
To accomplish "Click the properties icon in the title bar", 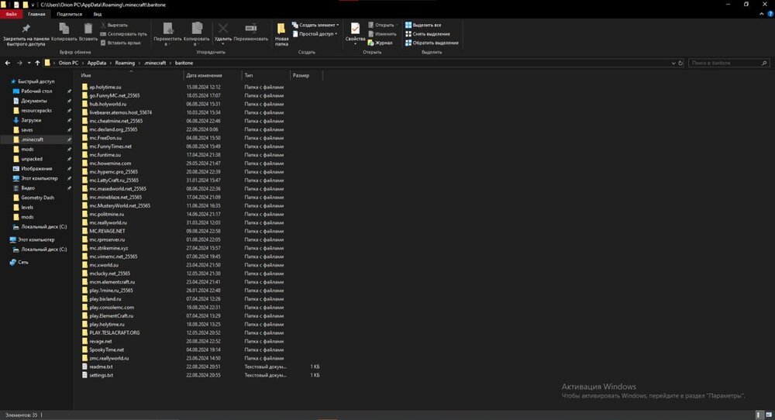I will coord(15,5).
